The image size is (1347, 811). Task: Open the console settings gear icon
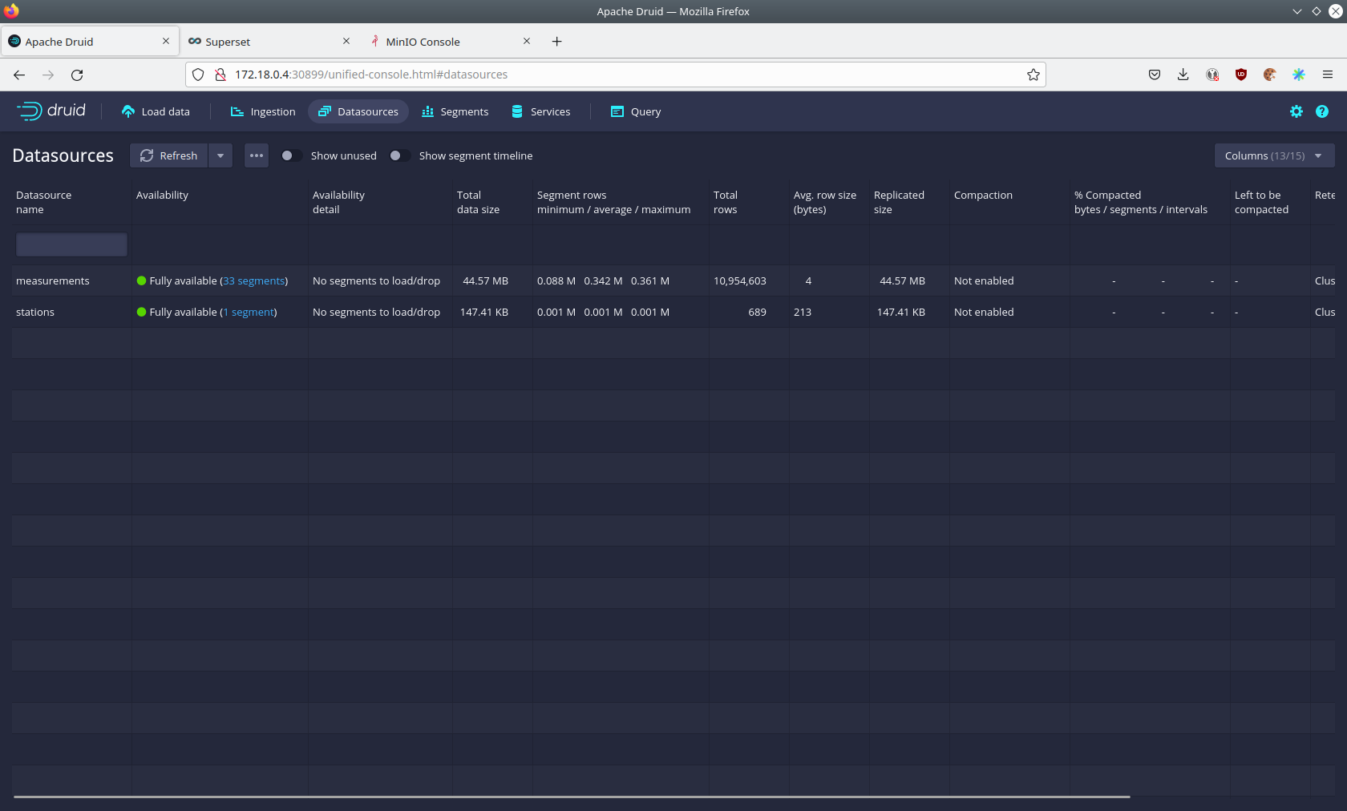[x=1296, y=111]
